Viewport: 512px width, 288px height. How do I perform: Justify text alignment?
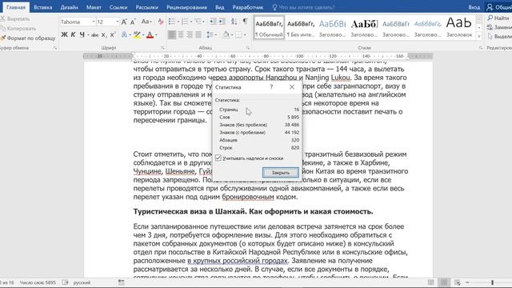tap(198, 34)
